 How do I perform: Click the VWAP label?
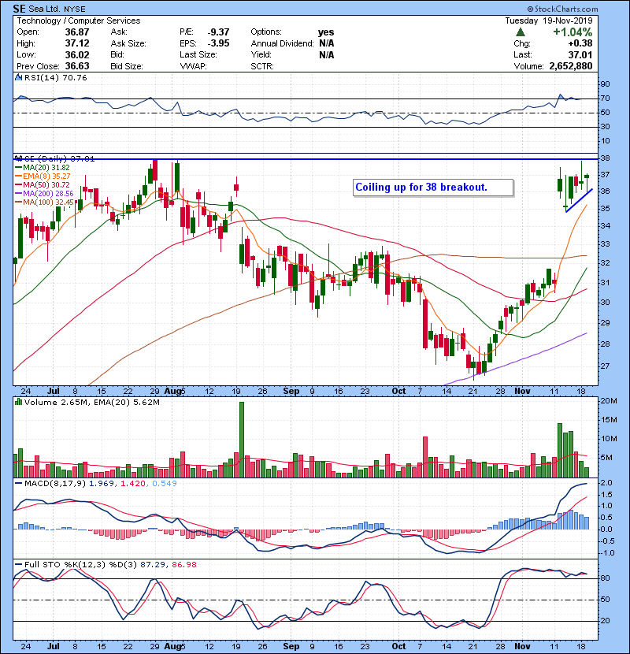(193, 66)
